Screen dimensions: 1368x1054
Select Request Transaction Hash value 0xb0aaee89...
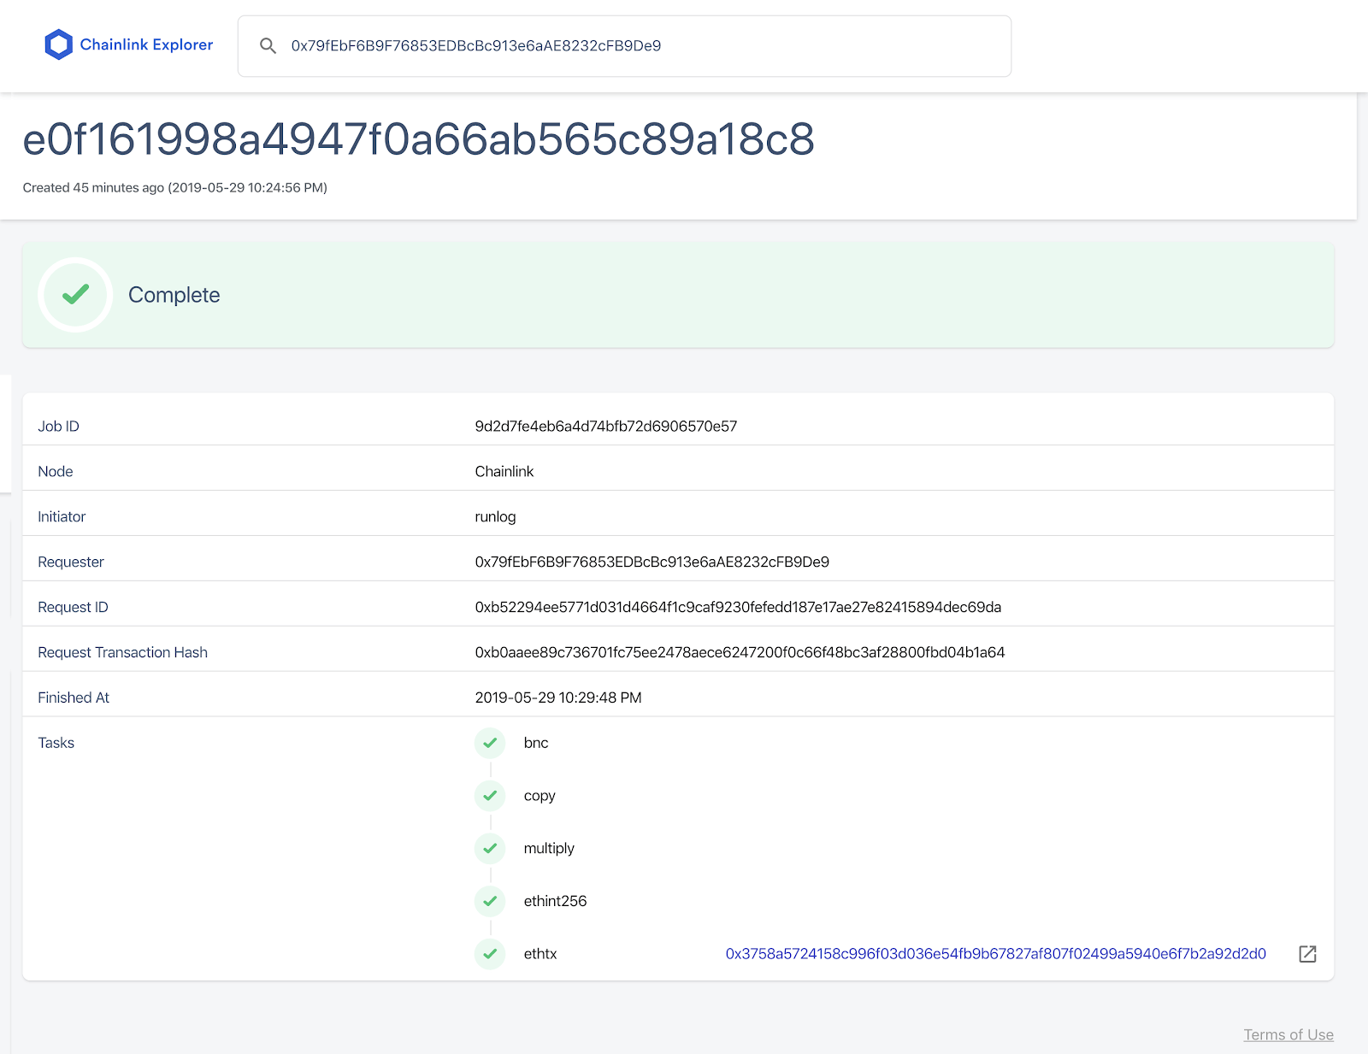(740, 653)
